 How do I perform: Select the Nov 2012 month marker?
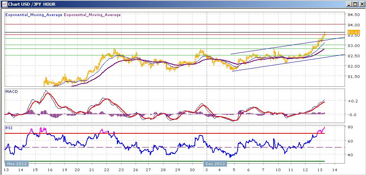17,163
